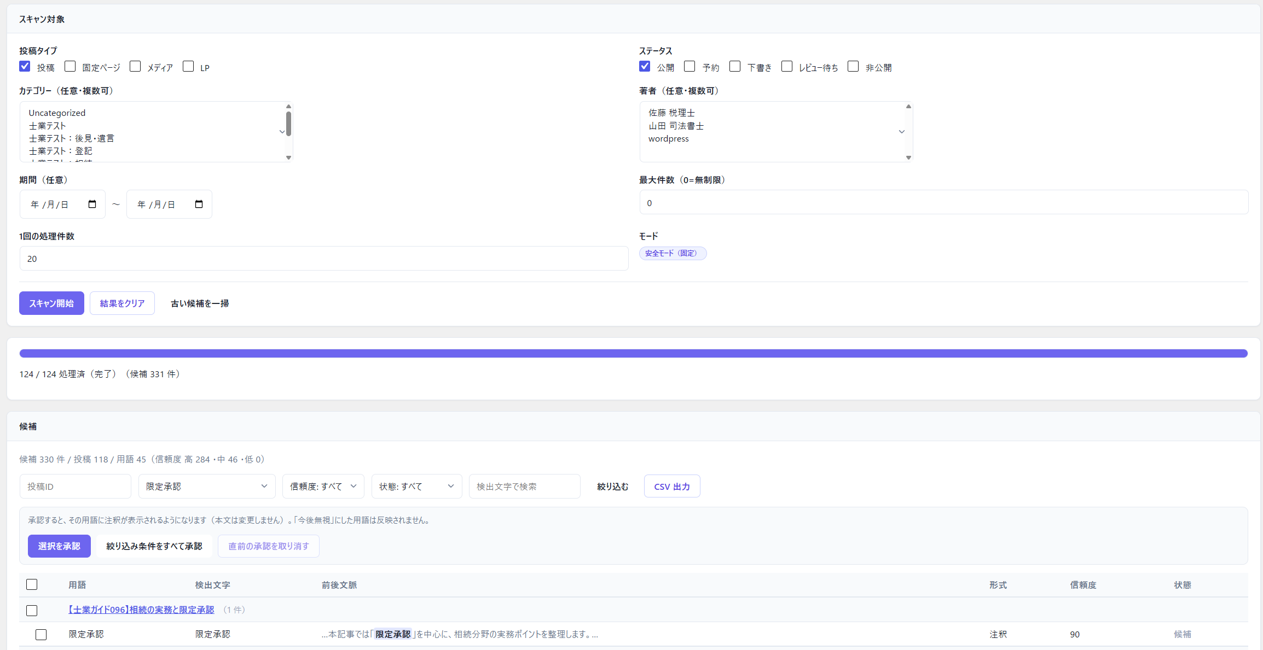This screenshot has width=1263, height=650.
Task: Focus the 投稿ID input field
Action: [76, 487]
